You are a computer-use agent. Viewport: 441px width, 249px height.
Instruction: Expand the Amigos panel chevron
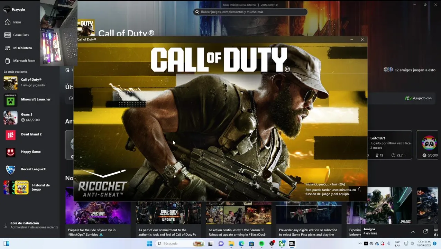[x=413, y=231]
